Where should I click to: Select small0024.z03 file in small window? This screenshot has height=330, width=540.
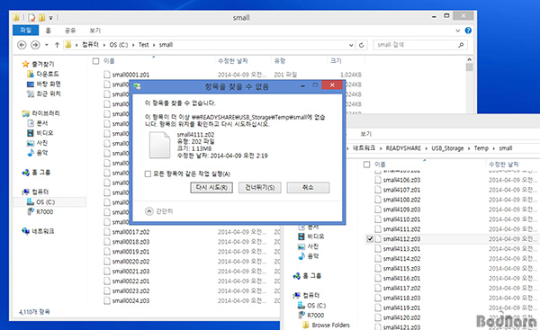[130, 300]
